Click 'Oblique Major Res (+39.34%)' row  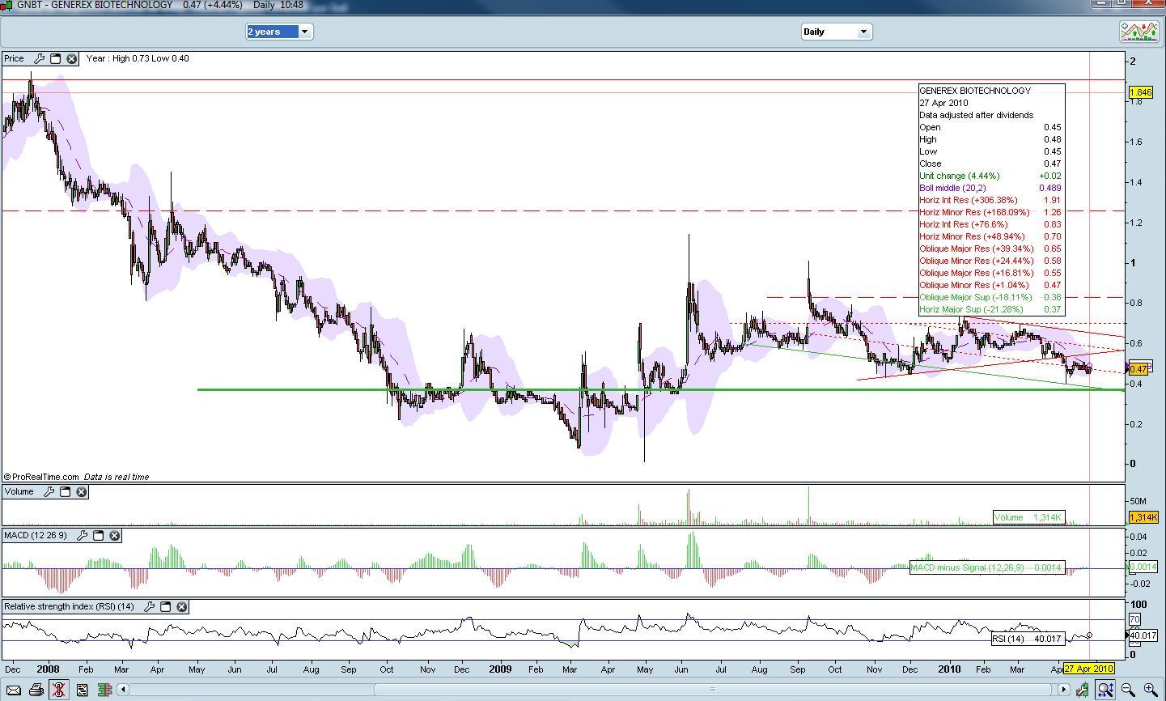(990, 249)
